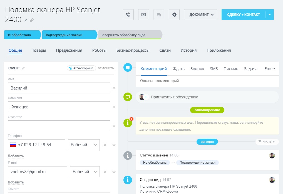Select the Звонок timeline tab
The height and width of the screenshot is (194, 283).
pos(197,69)
